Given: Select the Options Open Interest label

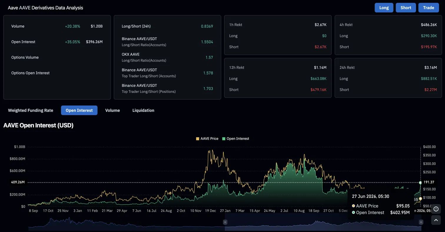Looking at the screenshot, I should point(30,73).
